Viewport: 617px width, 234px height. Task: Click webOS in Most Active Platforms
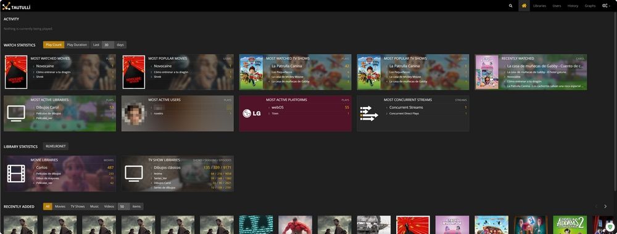pyautogui.click(x=278, y=107)
